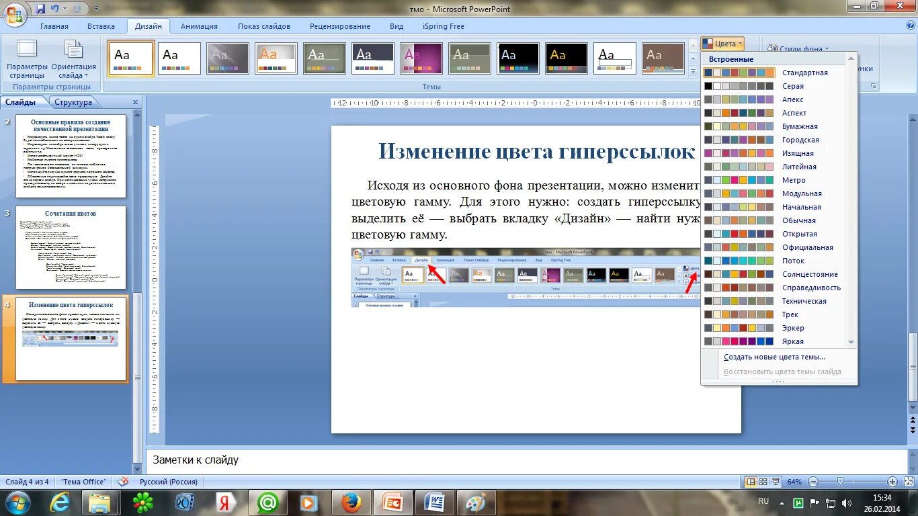Open Mozilla Firefox from the taskbar
Viewport: 918px width, 516px height.
coord(351,503)
